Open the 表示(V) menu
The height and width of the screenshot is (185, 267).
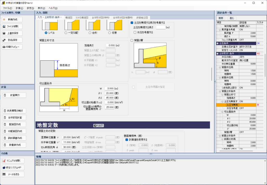pos(41,8)
